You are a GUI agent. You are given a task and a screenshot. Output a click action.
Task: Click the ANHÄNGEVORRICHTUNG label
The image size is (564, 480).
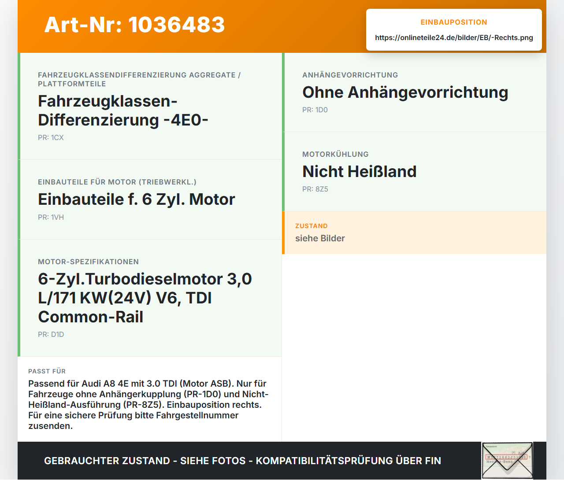350,75
